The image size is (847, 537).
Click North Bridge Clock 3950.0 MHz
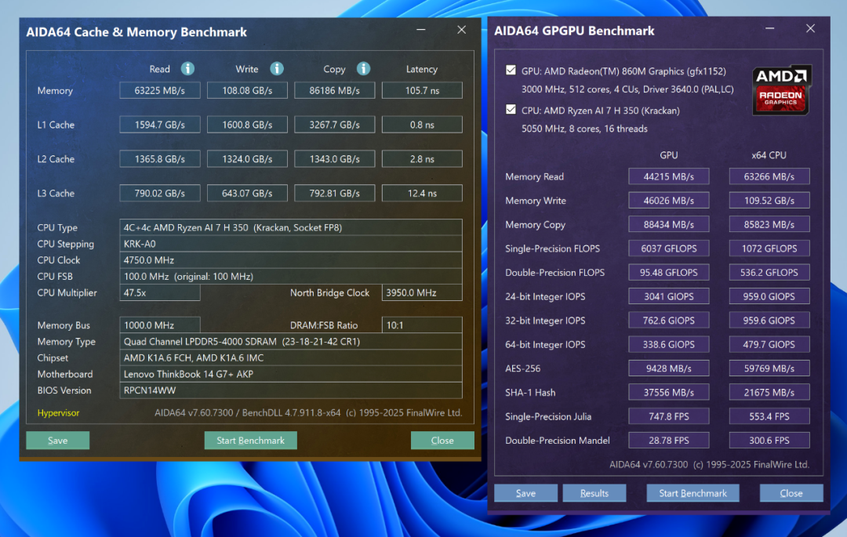pos(422,292)
